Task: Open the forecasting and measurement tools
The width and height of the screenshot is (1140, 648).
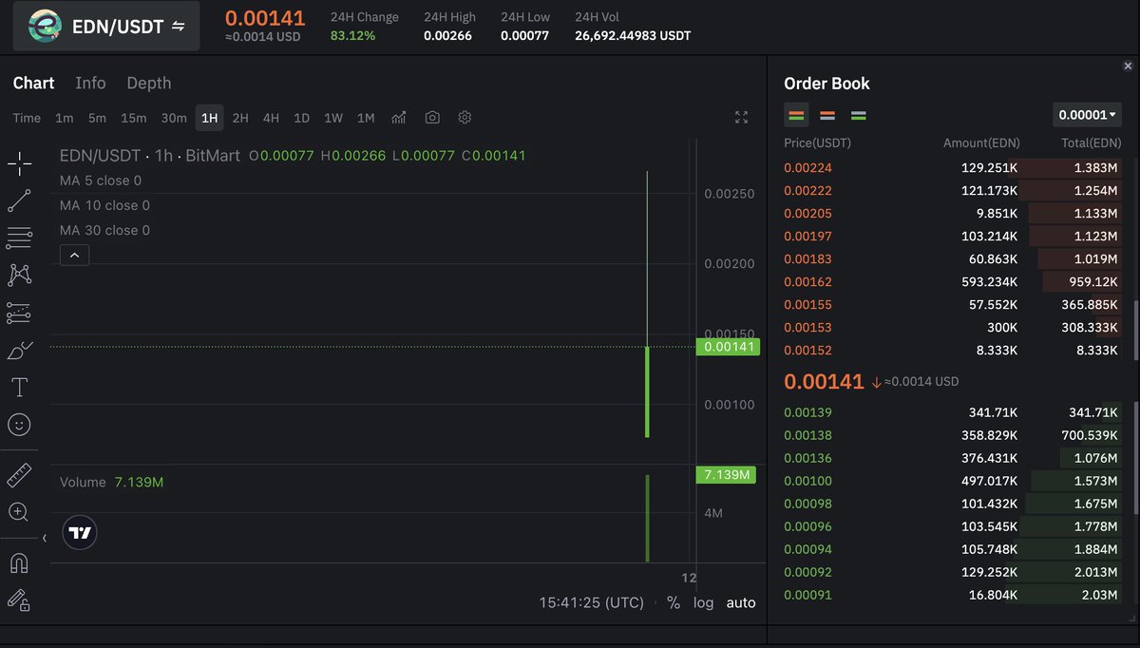Action: tap(19, 313)
